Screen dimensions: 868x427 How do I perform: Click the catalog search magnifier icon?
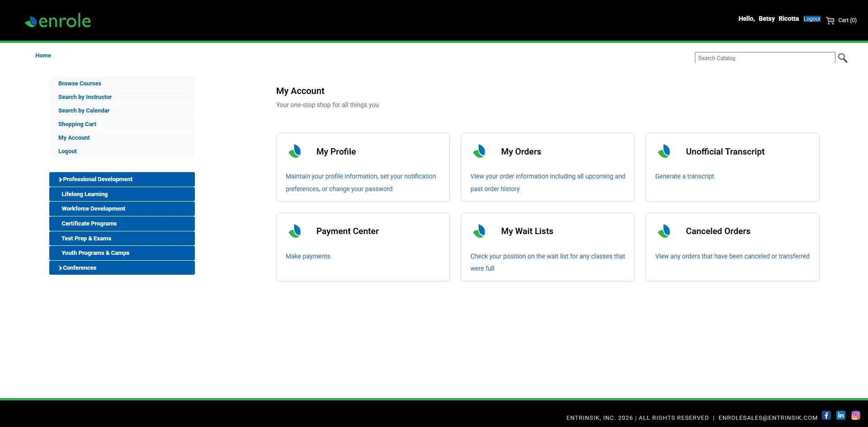(x=843, y=58)
